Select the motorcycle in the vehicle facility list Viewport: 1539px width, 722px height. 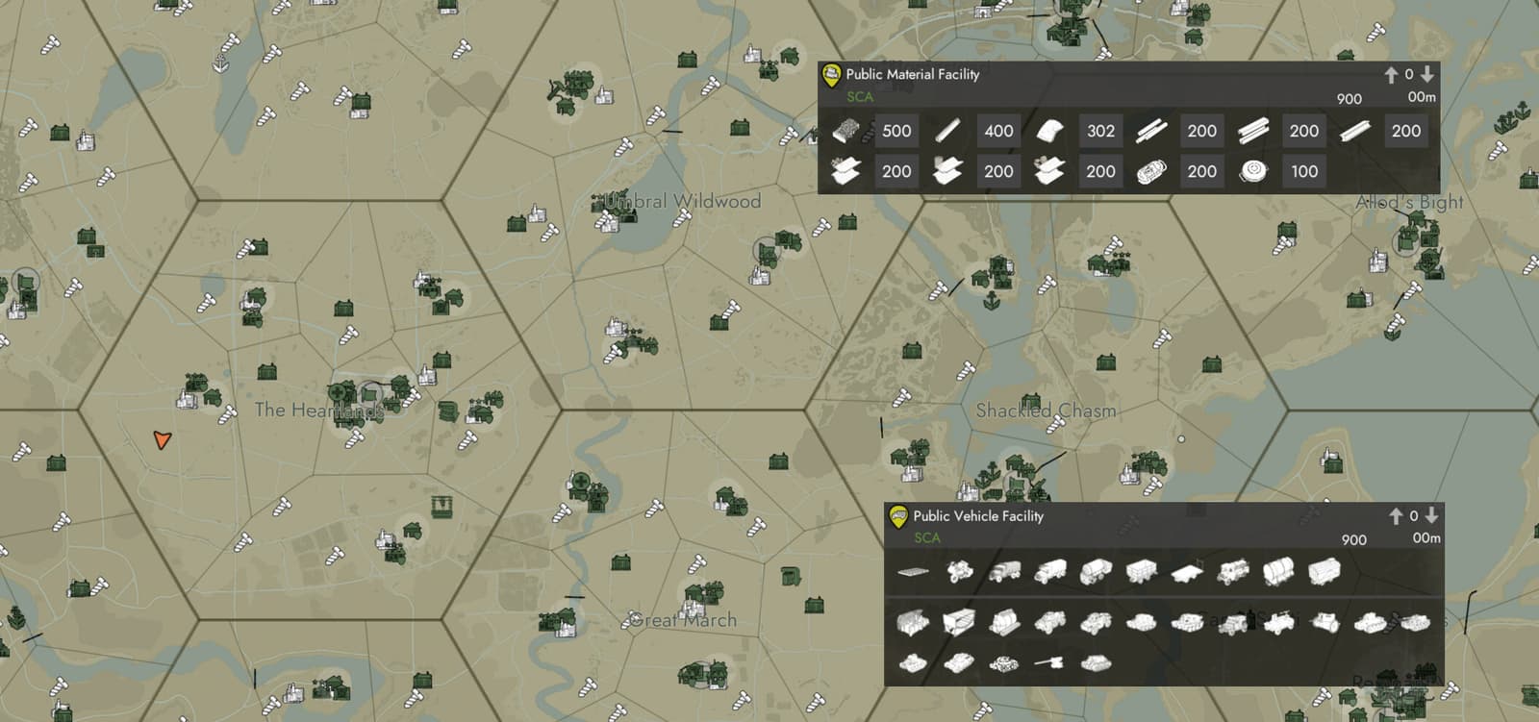[958, 573]
